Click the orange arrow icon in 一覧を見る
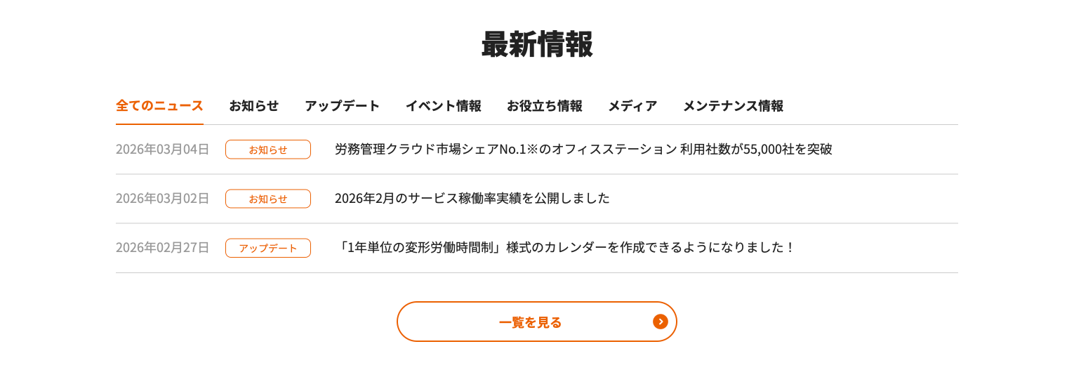 660,322
